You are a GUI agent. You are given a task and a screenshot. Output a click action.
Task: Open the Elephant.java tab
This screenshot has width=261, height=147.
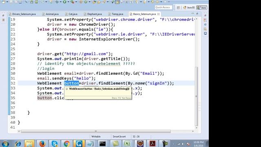coord(93,14)
